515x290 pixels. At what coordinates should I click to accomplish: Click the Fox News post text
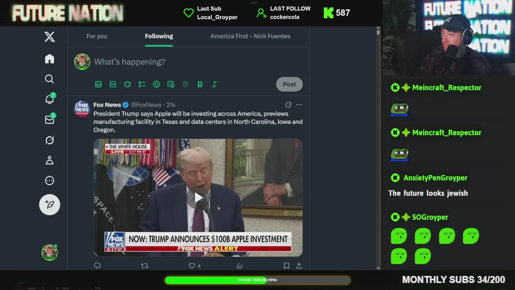pos(198,122)
